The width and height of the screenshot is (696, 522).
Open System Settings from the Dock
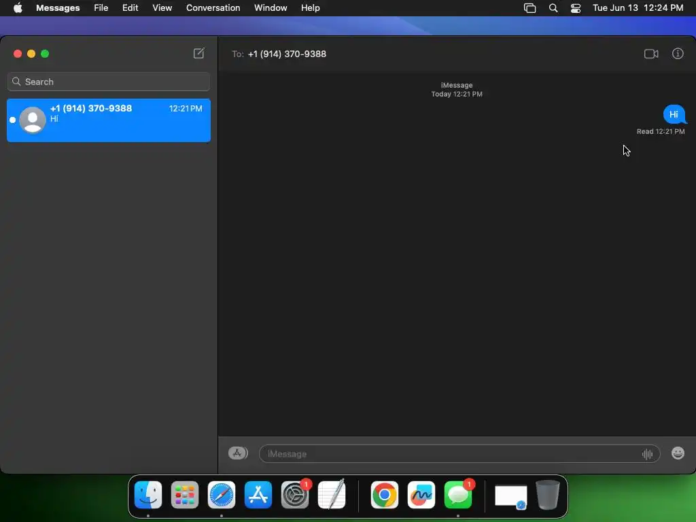tap(295, 495)
